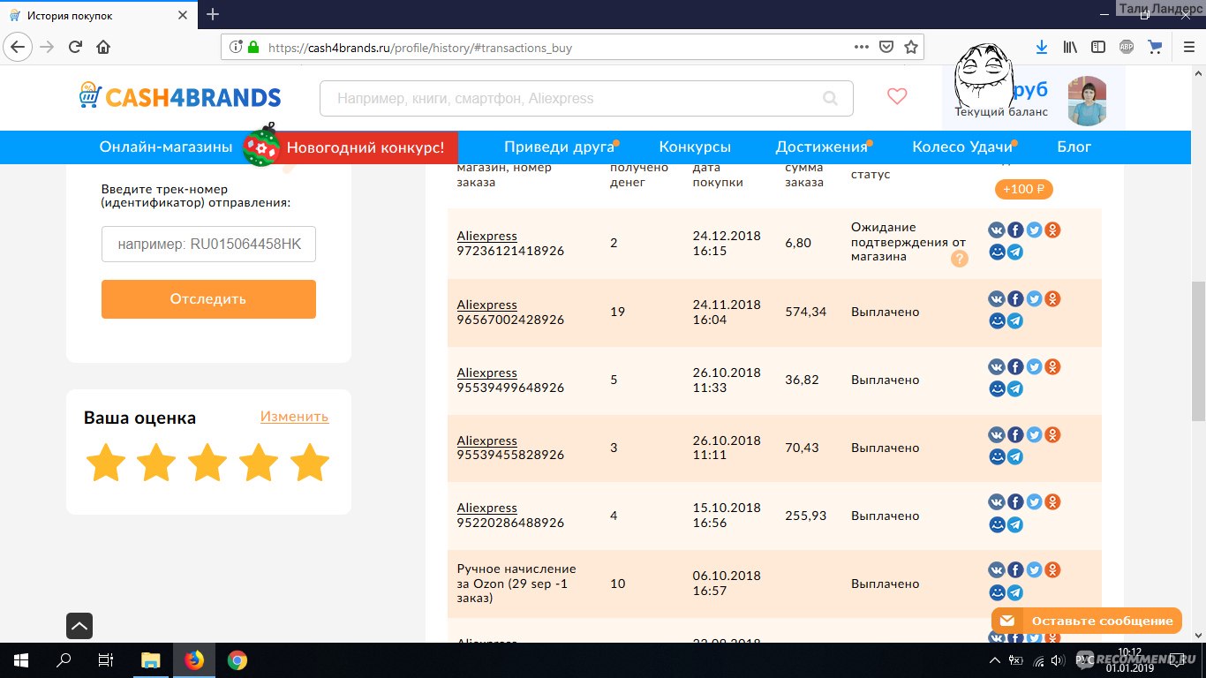Viewport: 1206px width, 678px height.
Task: Open Aliexpress link for order 96567002428926
Action: pyautogui.click(x=487, y=305)
